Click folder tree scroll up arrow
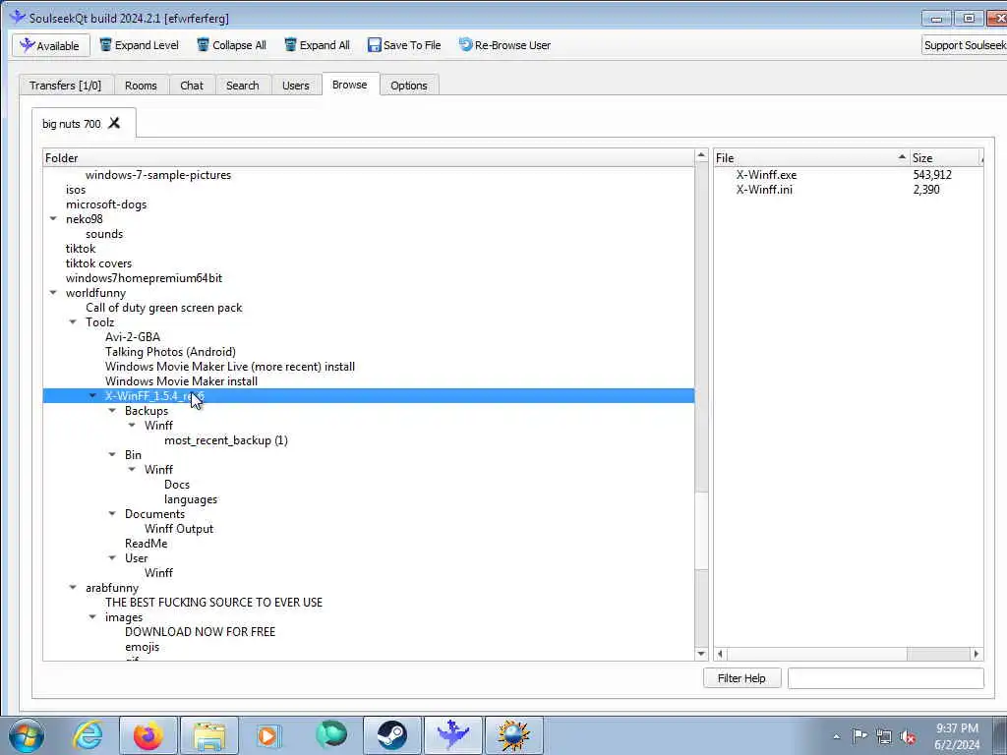 [x=701, y=156]
